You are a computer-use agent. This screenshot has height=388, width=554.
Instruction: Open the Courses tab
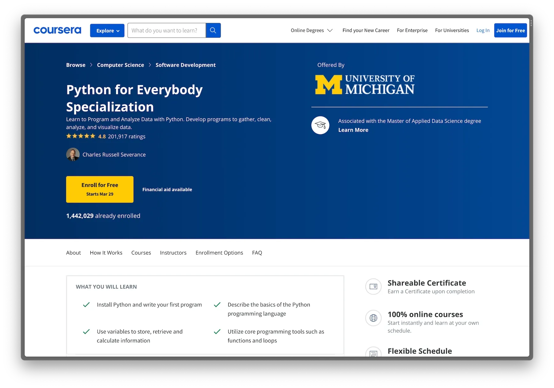click(x=141, y=253)
